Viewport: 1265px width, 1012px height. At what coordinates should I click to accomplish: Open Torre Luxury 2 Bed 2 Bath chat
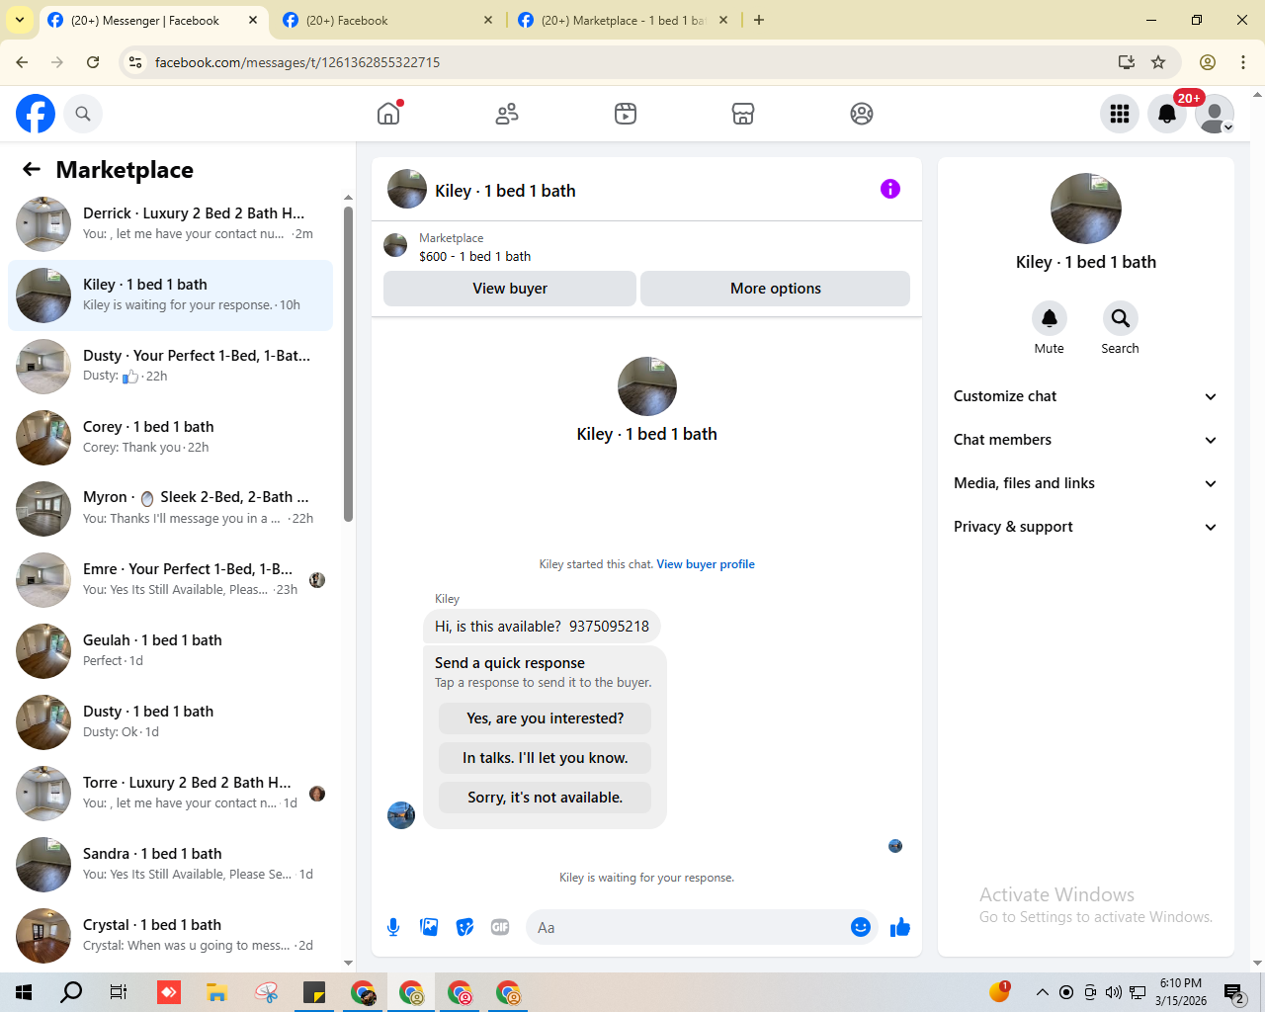pos(170,794)
